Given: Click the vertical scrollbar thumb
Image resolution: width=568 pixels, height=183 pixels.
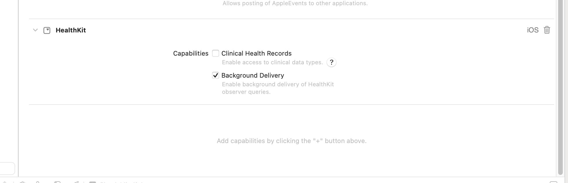Looking at the screenshot, I should [560, 87].
